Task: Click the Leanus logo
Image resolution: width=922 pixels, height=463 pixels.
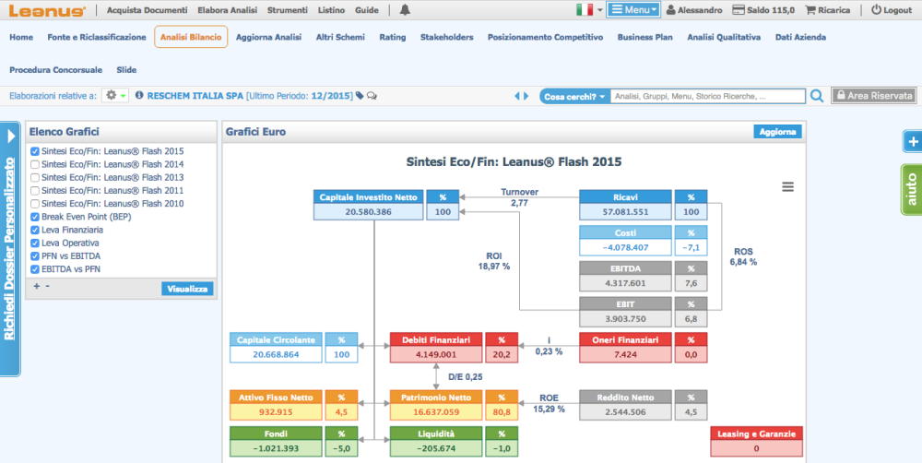Action: pyautogui.click(x=48, y=10)
